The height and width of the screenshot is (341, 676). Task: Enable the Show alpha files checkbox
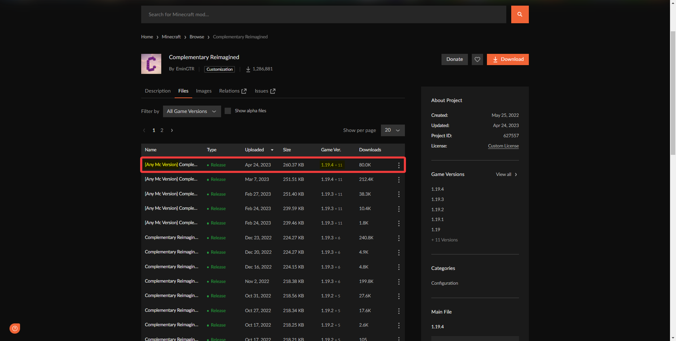coord(228,111)
